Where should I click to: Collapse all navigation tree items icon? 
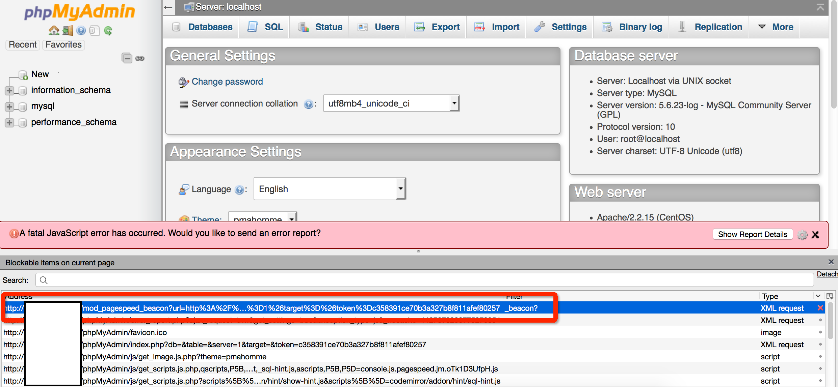pyautogui.click(x=127, y=58)
